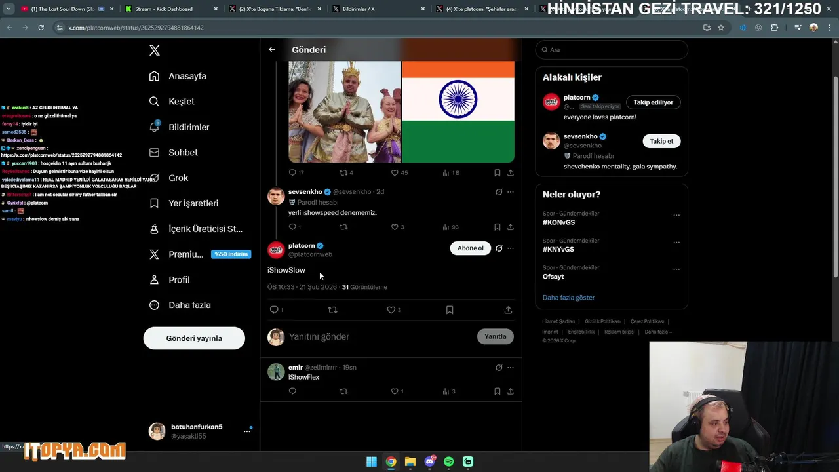
Task: Click Daha fazla göster link
Action: coord(568,298)
